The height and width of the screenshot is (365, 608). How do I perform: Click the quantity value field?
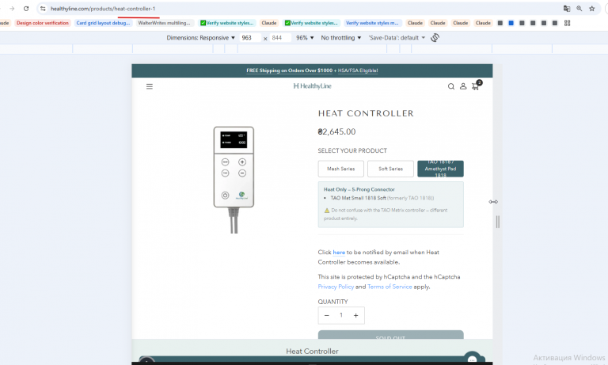[341, 315]
